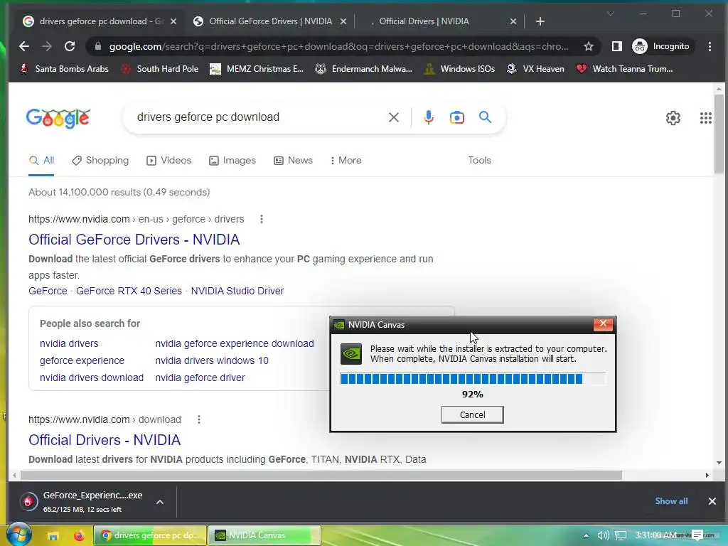This screenshot has height=546, width=728.
Task: Click the NVIDIA Canvas extraction progress bar
Action: [472, 379]
